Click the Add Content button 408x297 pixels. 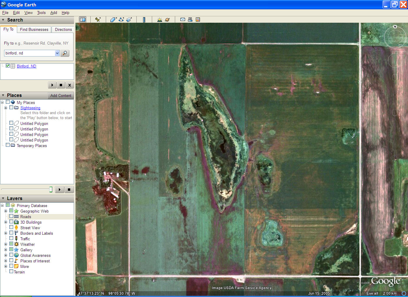(61, 96)
